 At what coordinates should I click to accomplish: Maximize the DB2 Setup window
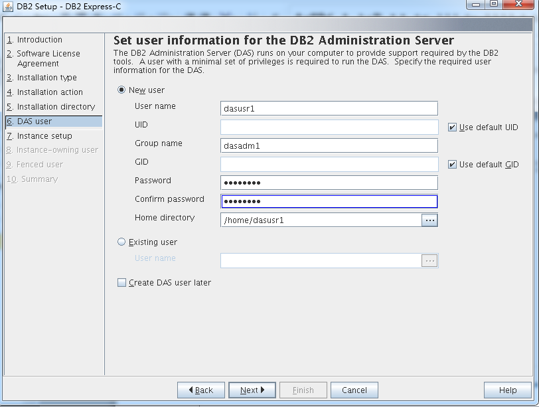tap(494, 4)
